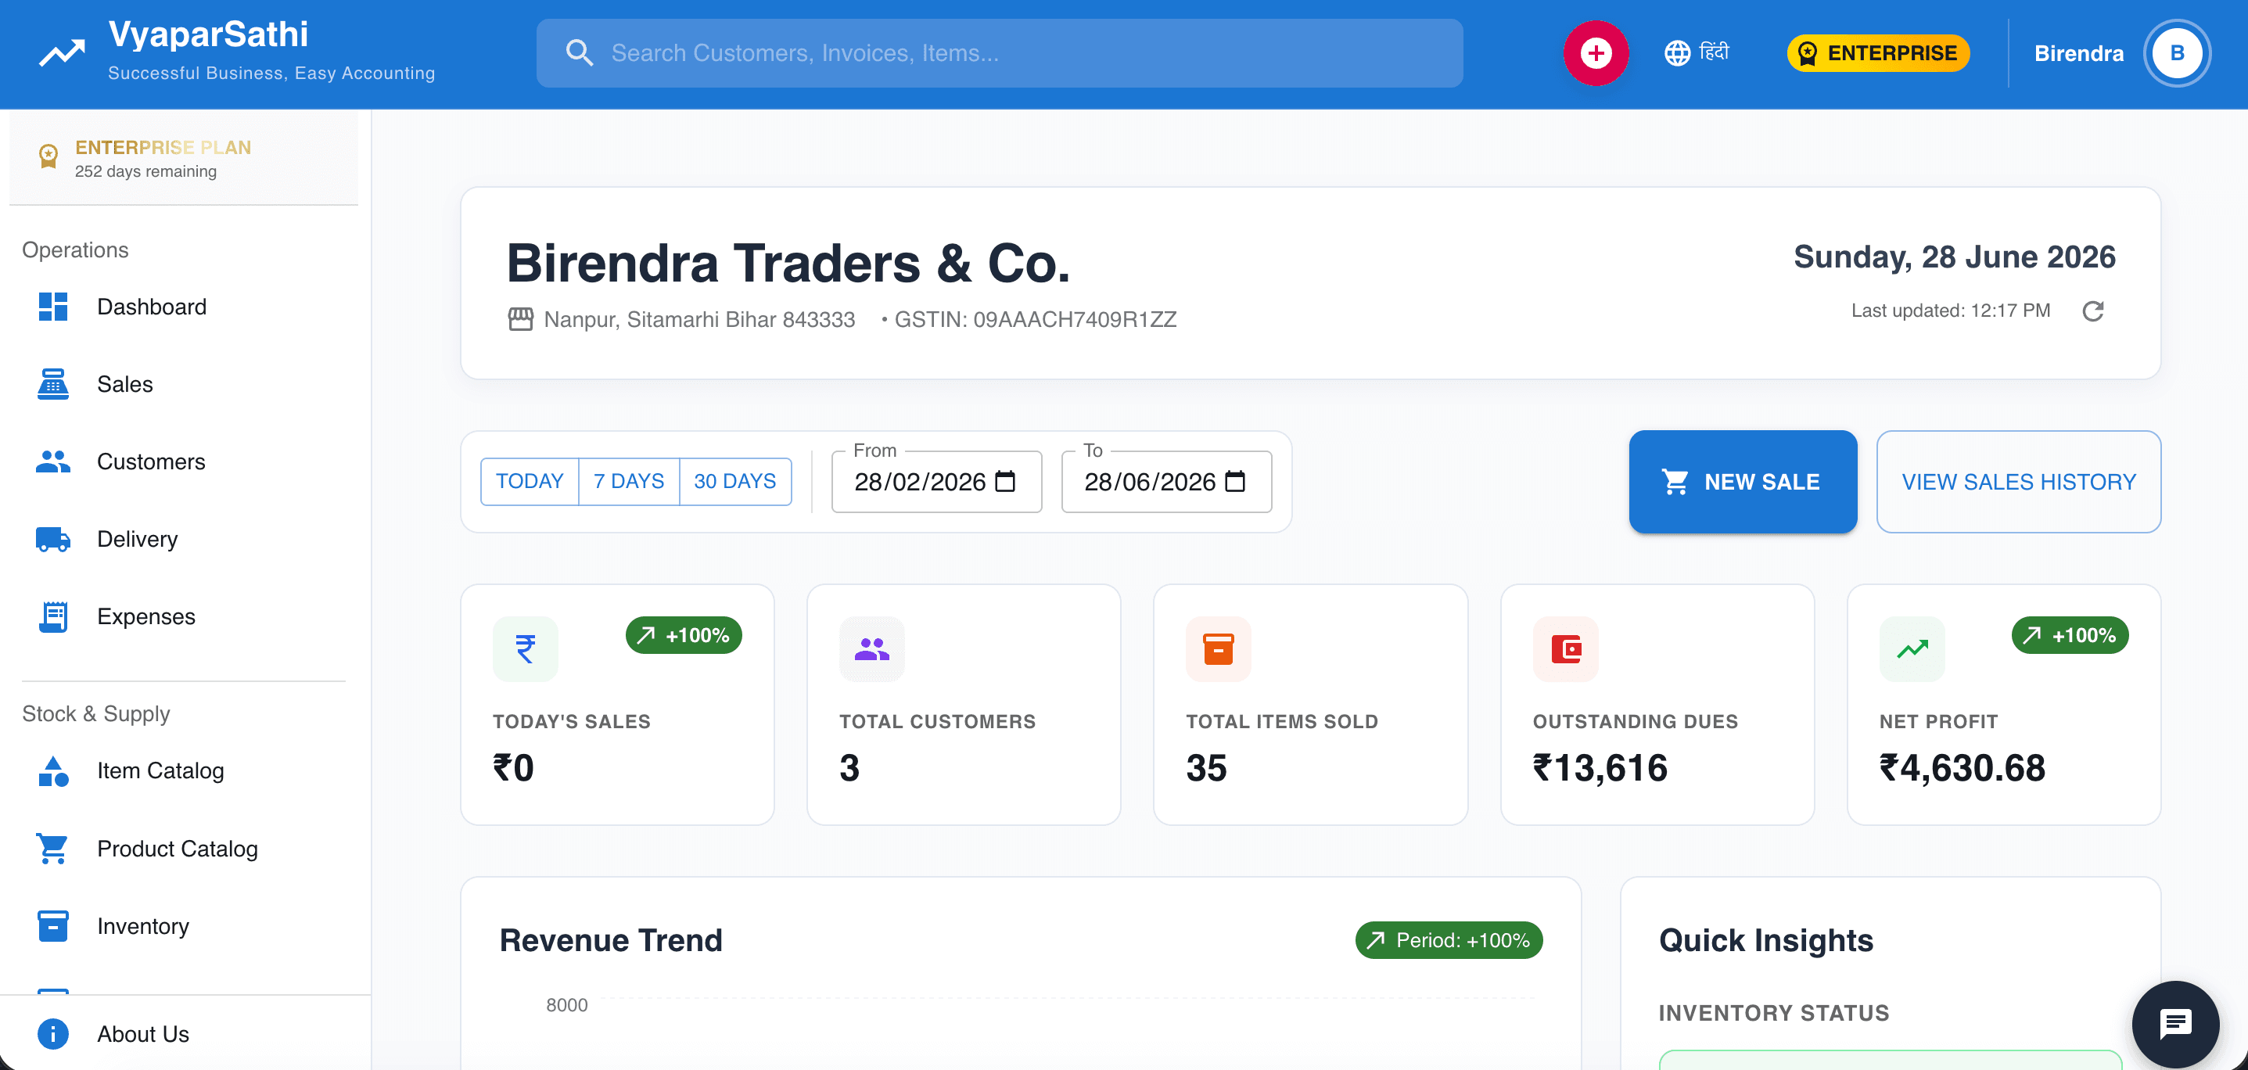The width and height of the screenshot is (2248, 1070).
Task: Click the '252 days remaining' text
Action: [x=145, y=172]
